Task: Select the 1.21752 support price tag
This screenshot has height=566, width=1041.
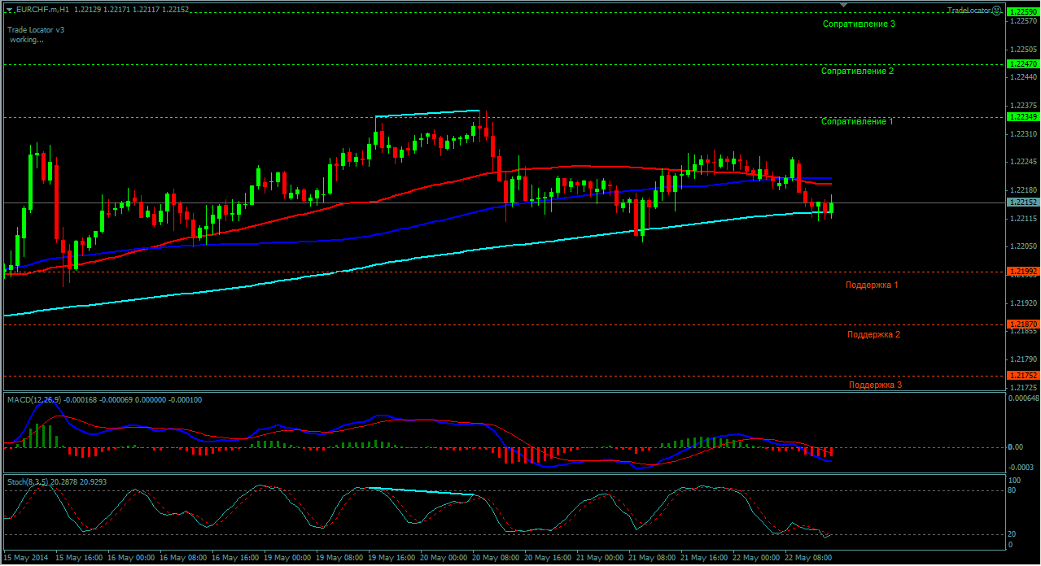Action: (x=1022, y=376)
